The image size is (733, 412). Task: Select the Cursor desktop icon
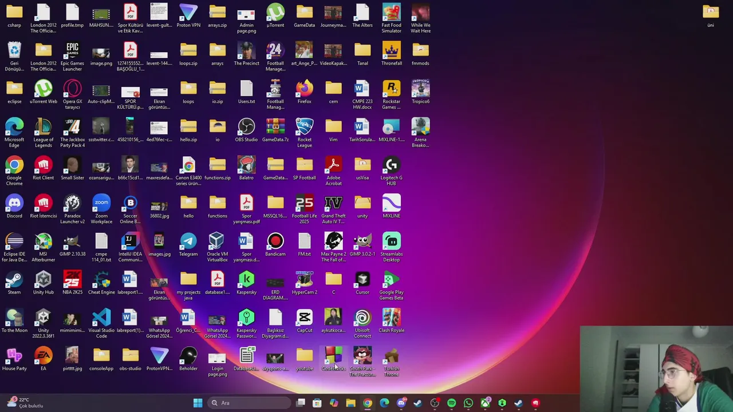click(362, 283)
